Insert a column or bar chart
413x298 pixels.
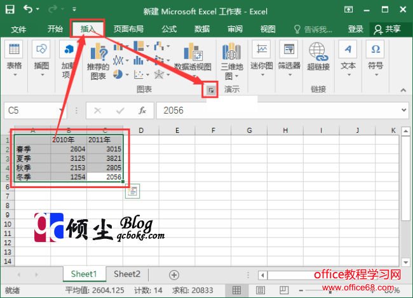coord(118,47)
